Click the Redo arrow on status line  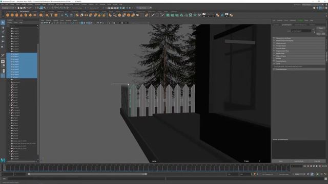point(31,8)
